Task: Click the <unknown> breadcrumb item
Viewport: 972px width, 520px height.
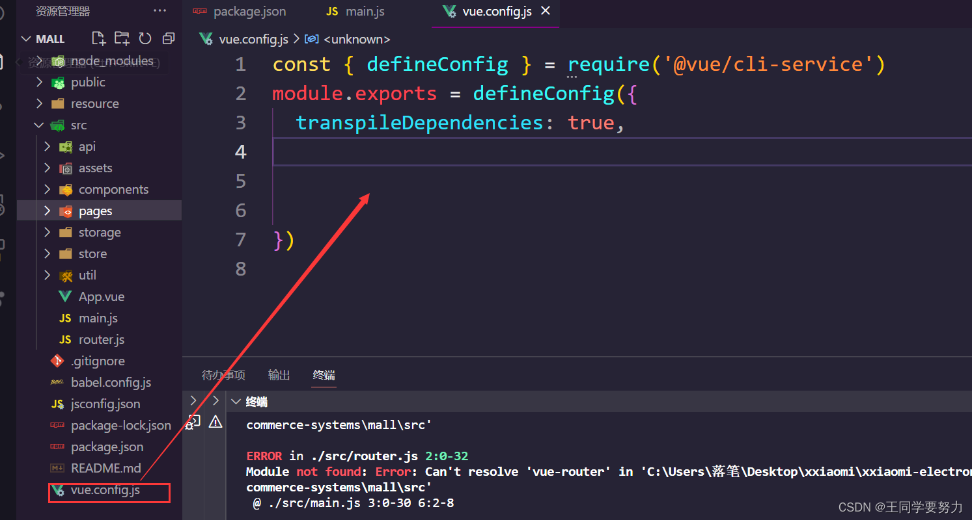Action: [357, 39]
